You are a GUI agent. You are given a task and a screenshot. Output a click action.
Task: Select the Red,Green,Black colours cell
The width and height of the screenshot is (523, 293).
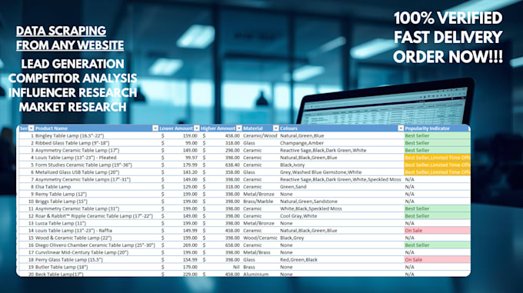[x=341, y=260]
